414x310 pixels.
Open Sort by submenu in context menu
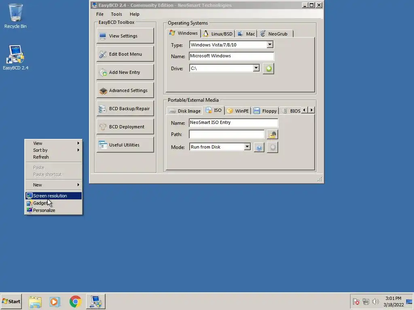[x=54, y=150]
